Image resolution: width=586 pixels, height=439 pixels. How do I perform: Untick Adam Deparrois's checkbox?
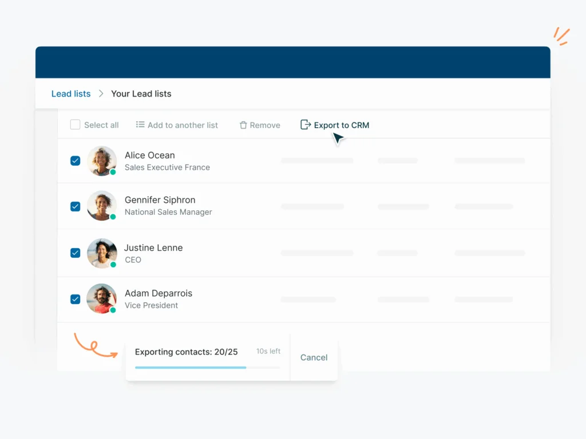(75, 298)
